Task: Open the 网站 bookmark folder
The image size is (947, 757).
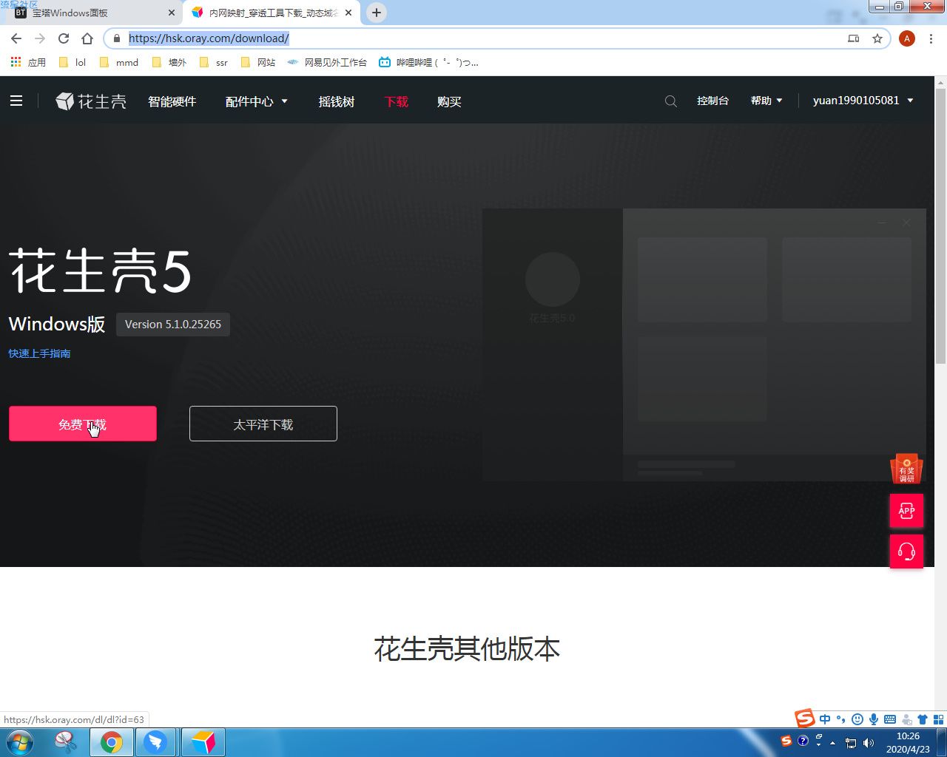Action: pyautogui.click(x=258, y=62)
